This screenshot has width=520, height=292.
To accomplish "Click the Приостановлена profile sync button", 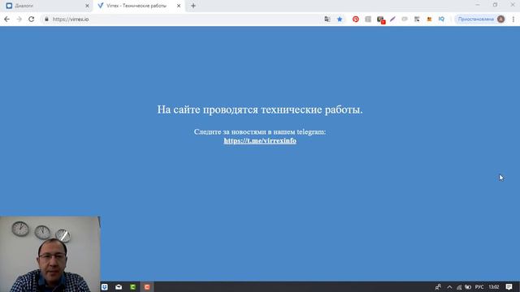I will click(x=481, y=19).
